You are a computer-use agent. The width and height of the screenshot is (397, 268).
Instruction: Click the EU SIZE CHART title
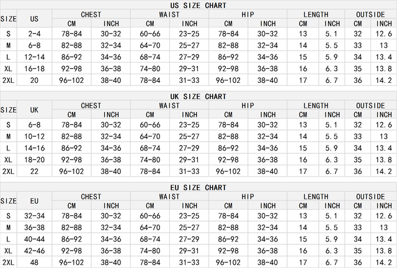pyautogui.click(x=198, y=187)
